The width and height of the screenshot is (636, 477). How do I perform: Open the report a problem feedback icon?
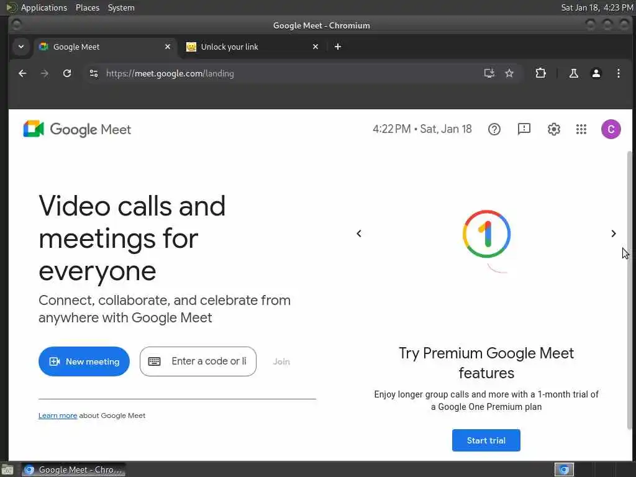[x=524, y=129]
